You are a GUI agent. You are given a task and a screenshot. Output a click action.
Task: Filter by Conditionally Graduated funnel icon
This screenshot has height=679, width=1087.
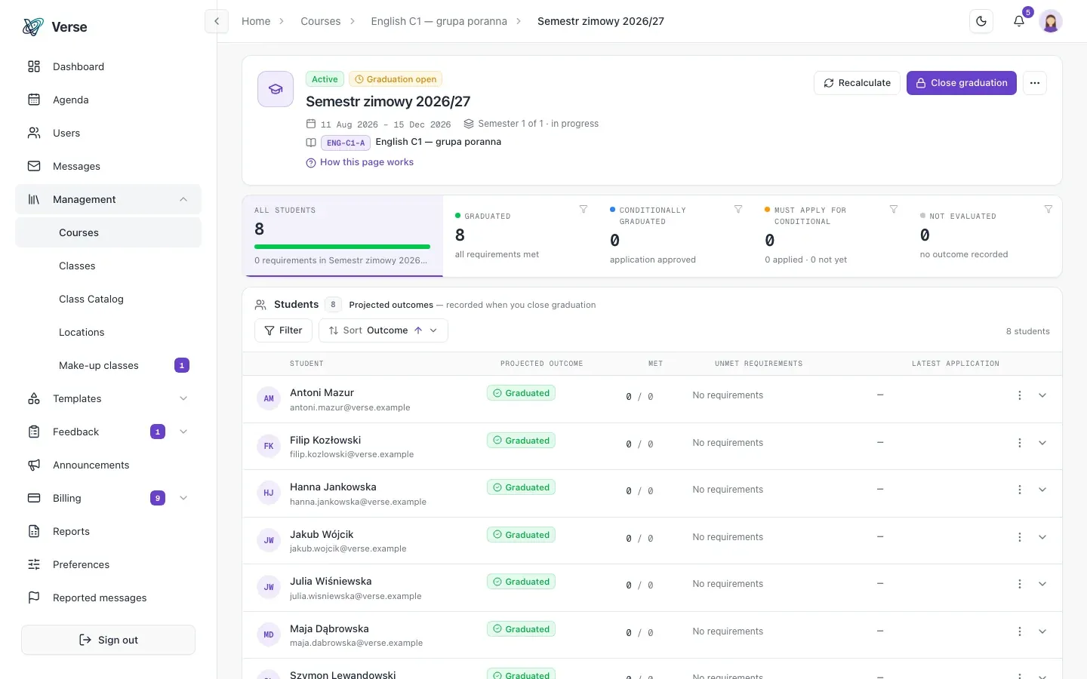coord(738,209)
